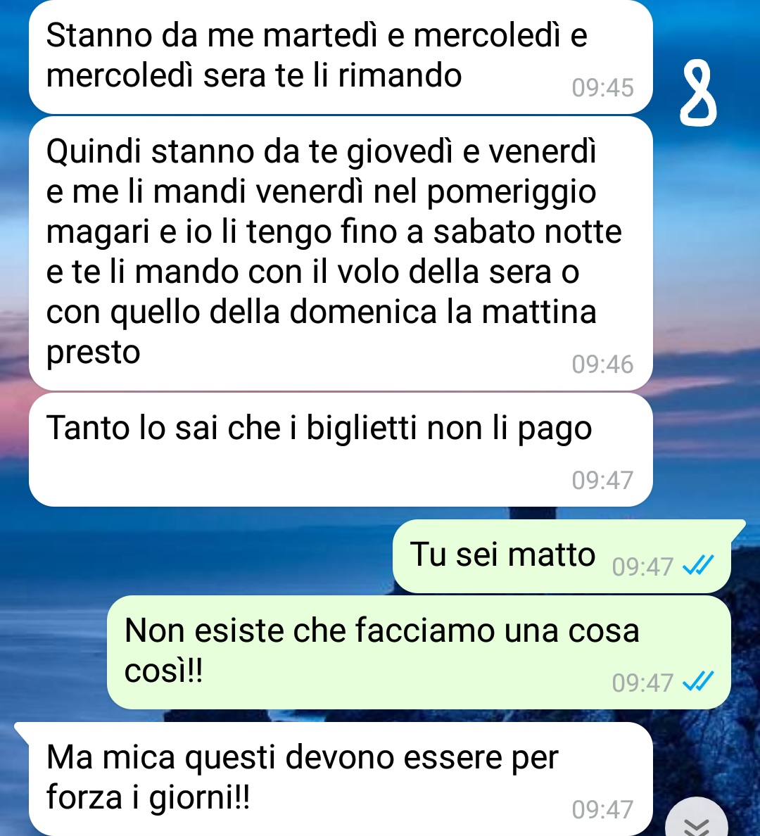Screen dimensions: 760x836
Task: Tap the green bubble 'Non esiste che facciamo una cosa così!!'
Action: (419, 652)
